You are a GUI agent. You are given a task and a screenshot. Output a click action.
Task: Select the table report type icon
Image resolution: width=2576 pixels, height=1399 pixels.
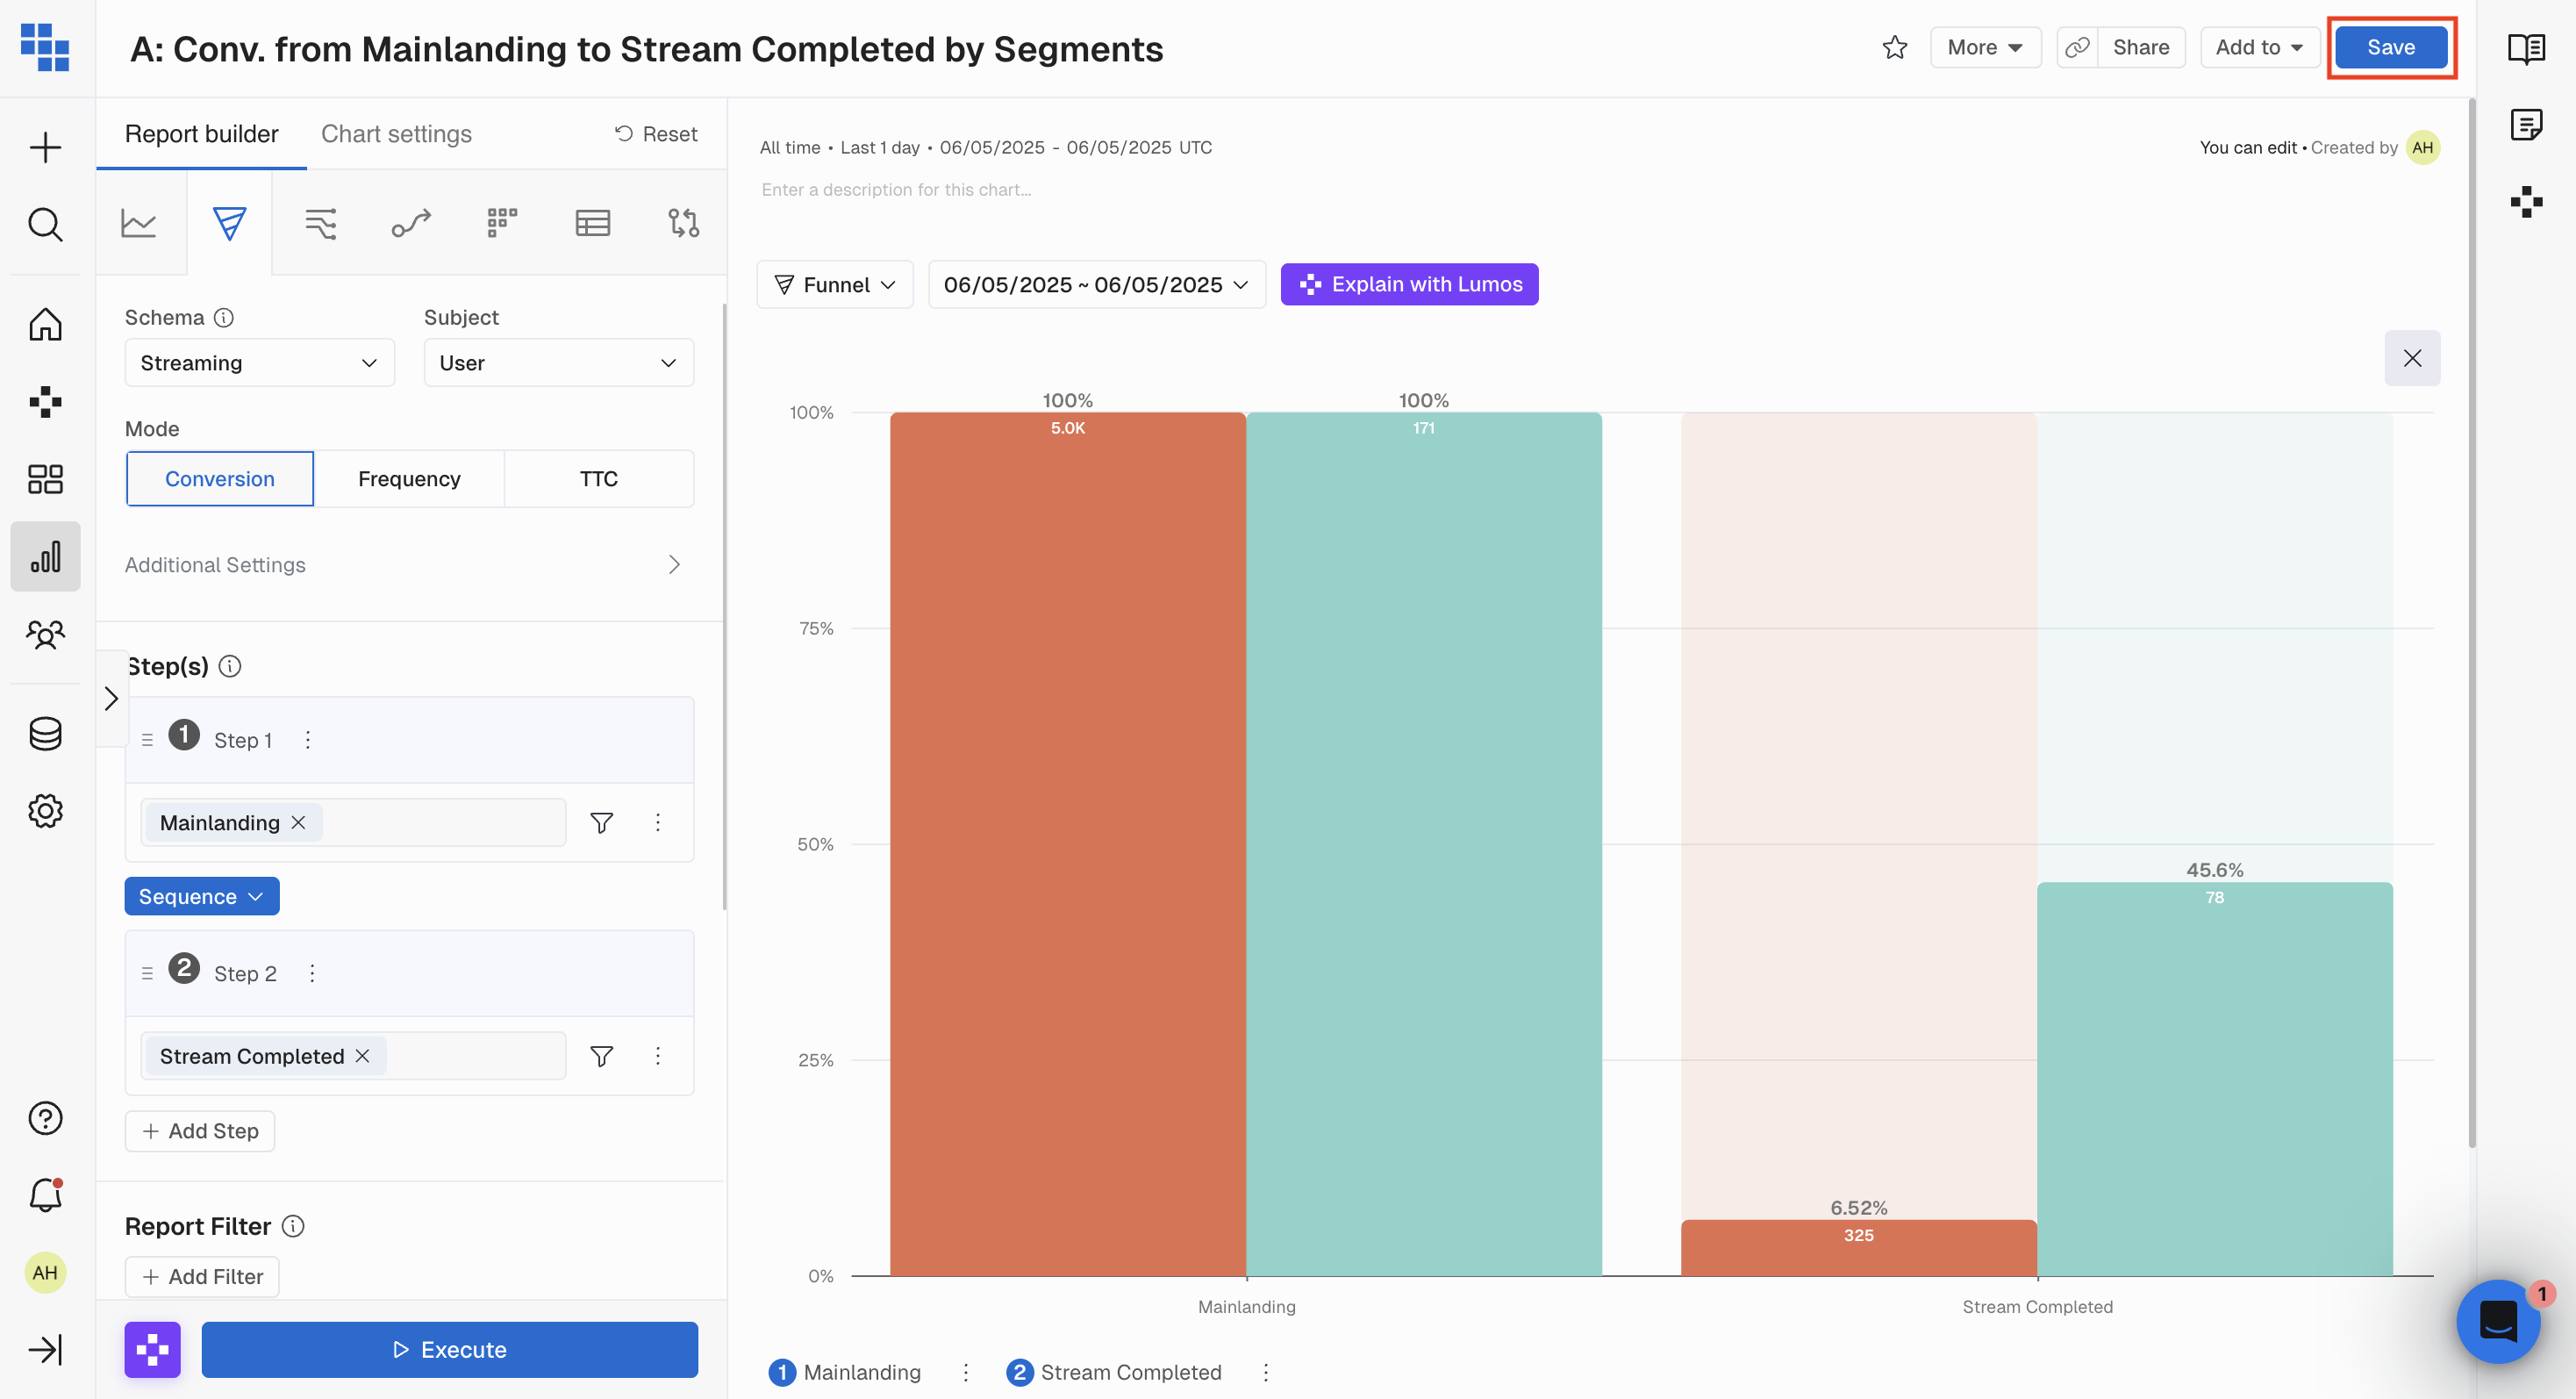tap(592, 222)
